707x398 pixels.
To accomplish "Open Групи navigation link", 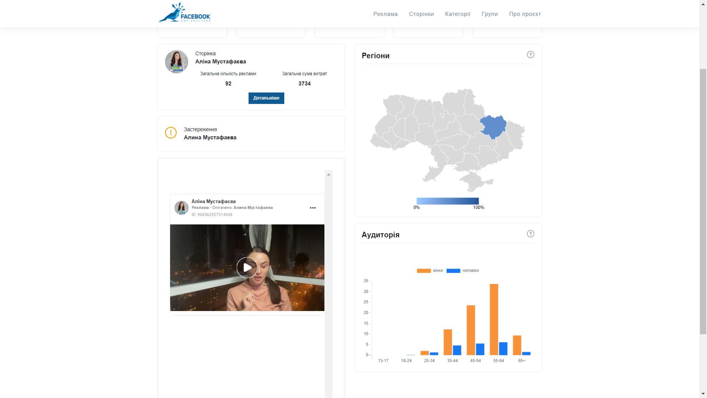I will pos(489,14).
